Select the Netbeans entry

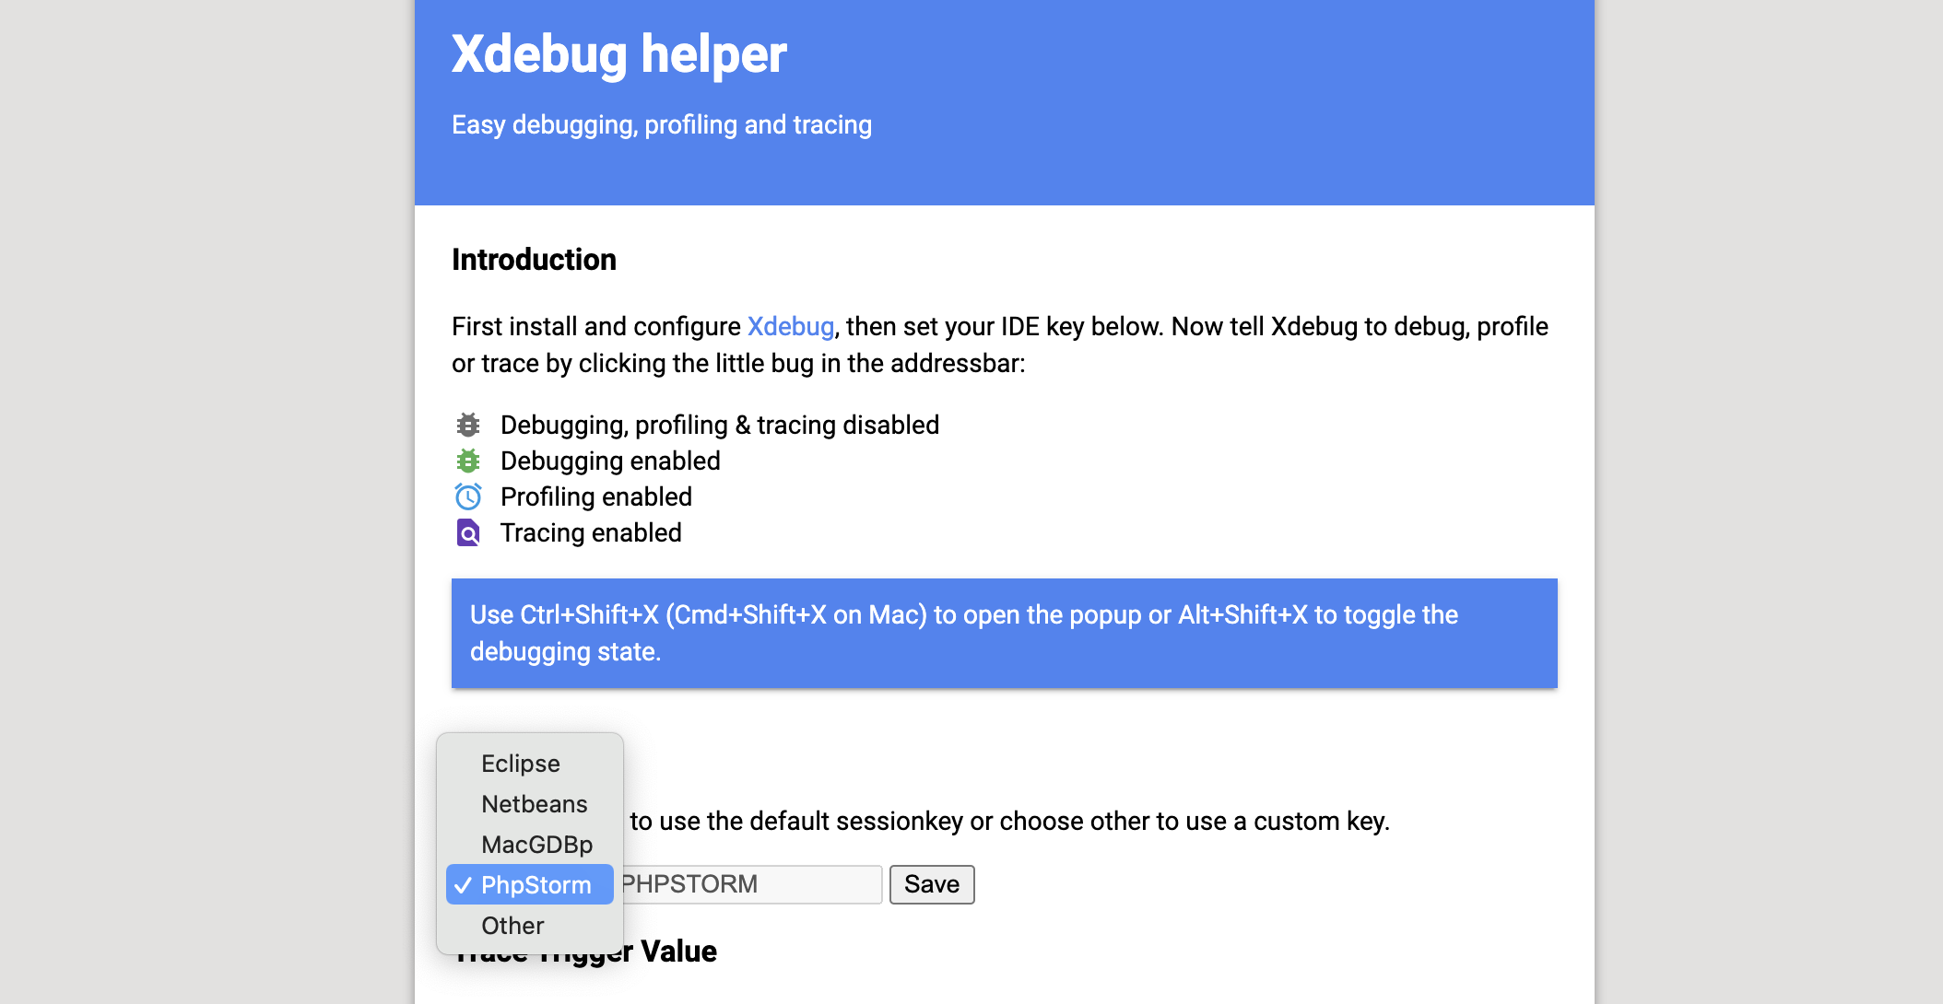pyautogui.click(x=534, y=803)
